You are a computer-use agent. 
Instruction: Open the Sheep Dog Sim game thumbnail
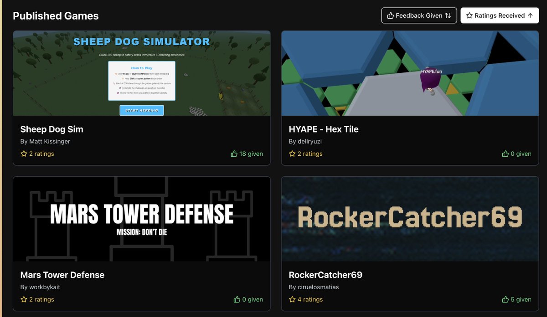[x=142, y=73]
